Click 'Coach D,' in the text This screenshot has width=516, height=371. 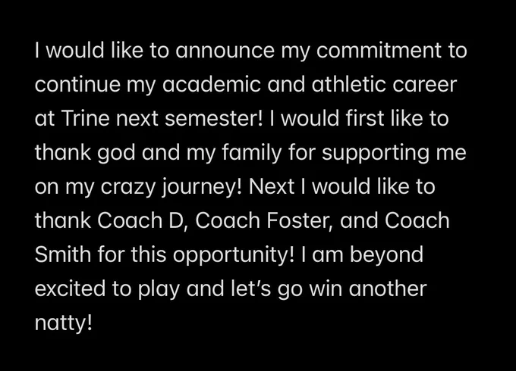[142, 220]
